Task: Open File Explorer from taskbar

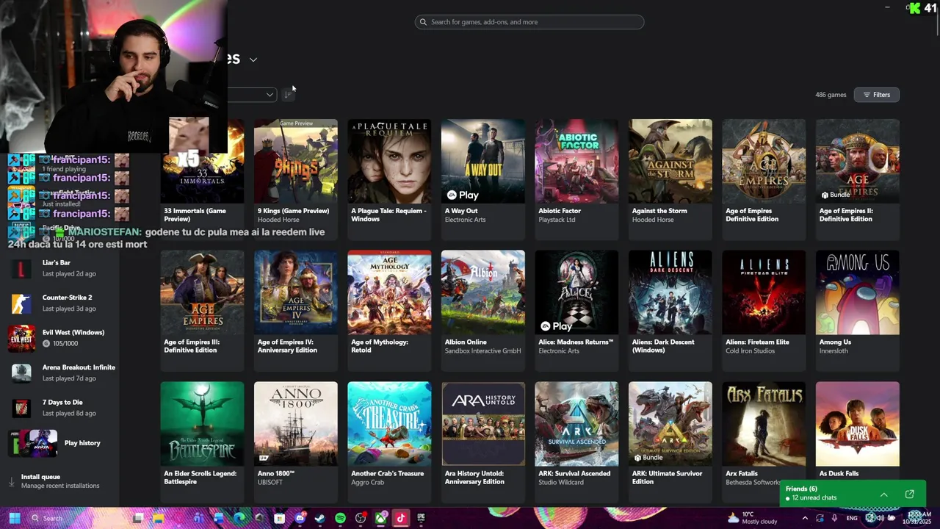Action: pos(158,518)
